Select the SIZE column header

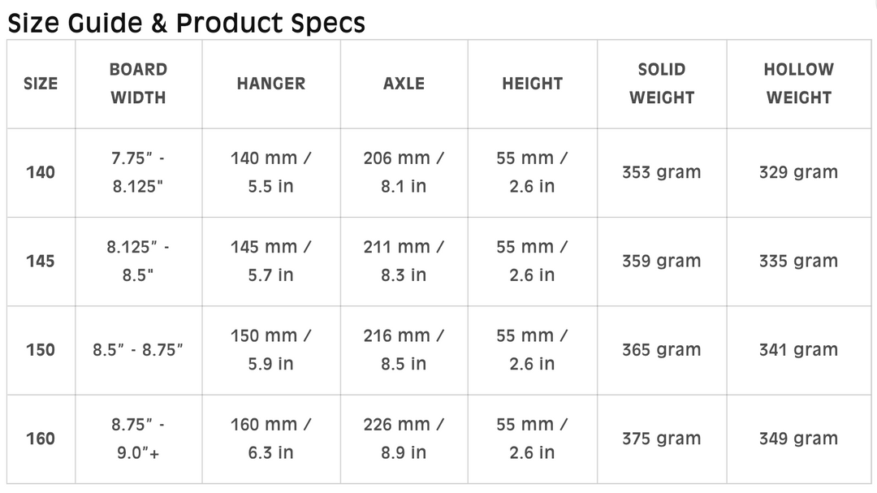[41, 84]
